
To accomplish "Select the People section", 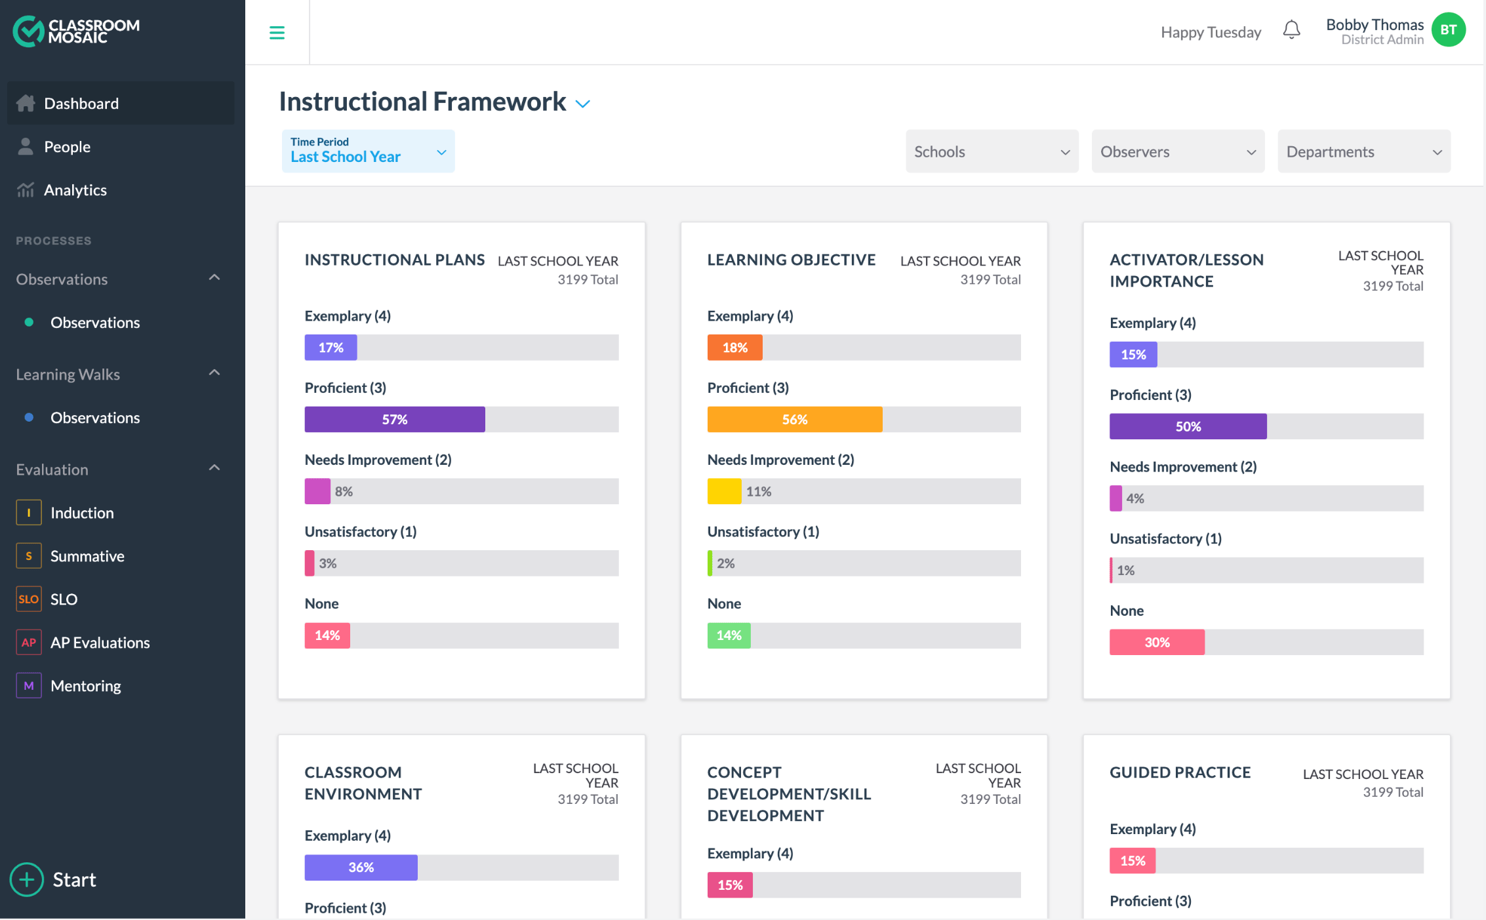I will [x=68, y=146].
